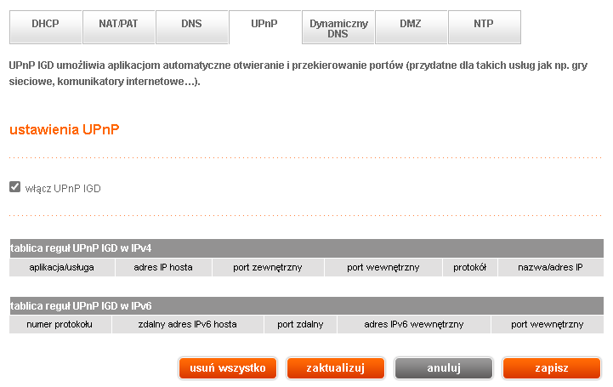Toggle the włącz UPnP IGD checkbox
The width and height of the screenshot is (613, 387).
14,187
